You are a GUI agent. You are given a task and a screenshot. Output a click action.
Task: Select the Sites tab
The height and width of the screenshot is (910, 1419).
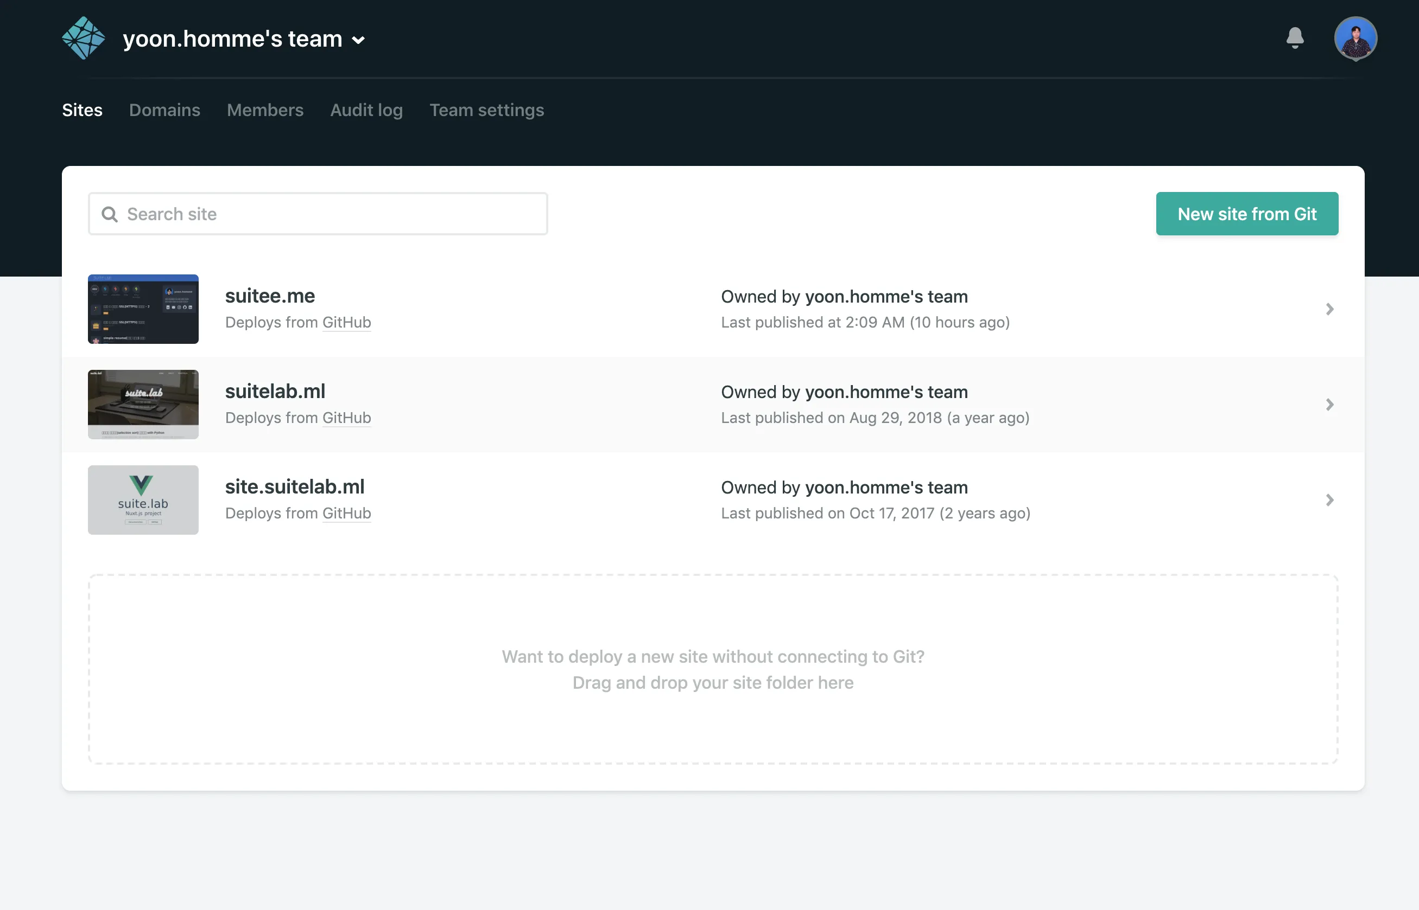pos(82,110)
